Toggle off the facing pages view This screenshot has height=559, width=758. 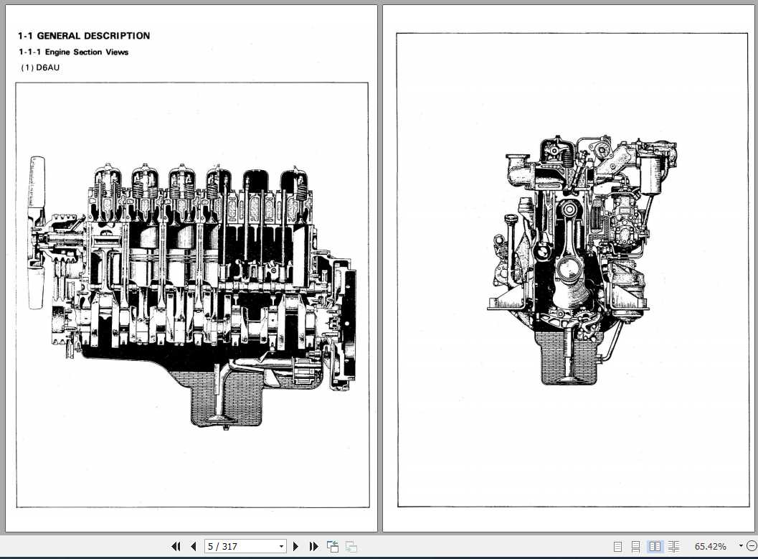(x=655, y=546)
